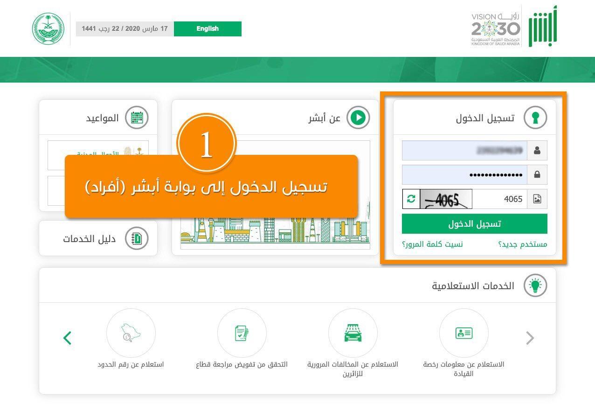
Task: Click the key icon on the login panel
Action: click(535, 117)
